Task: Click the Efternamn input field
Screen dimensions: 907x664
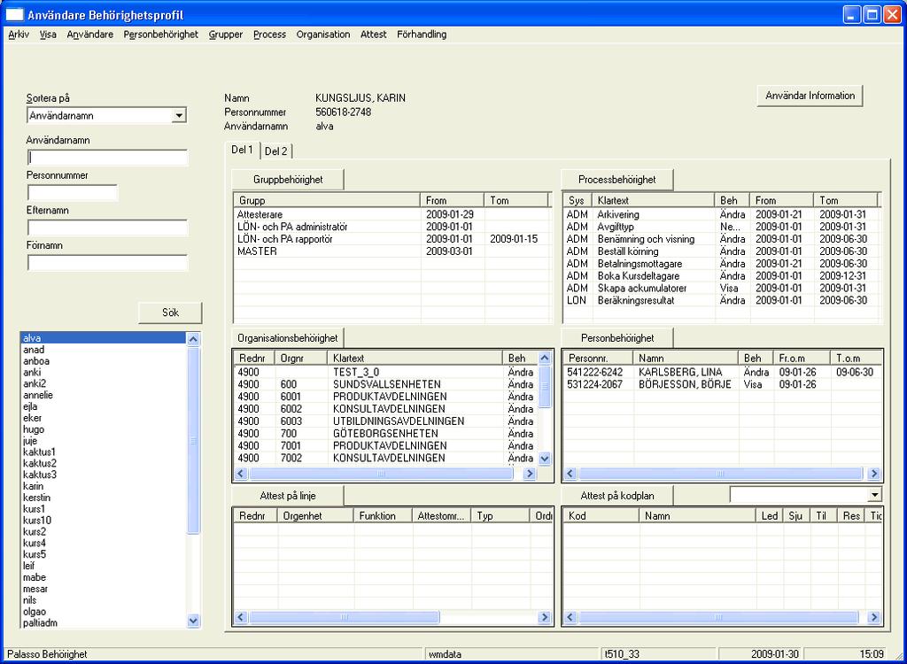Action: (x=107, y=228)
